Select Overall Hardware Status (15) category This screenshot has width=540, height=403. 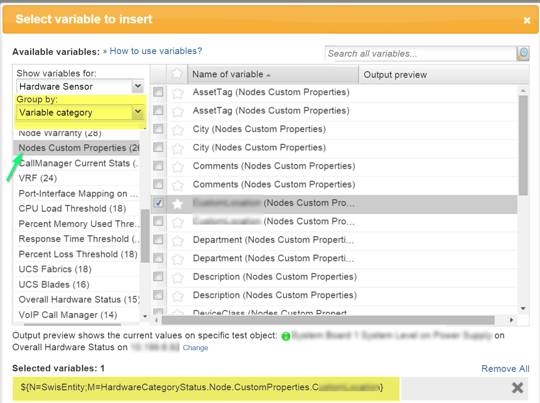point(77,300)
